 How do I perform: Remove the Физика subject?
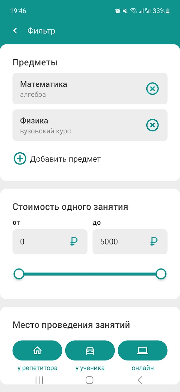pos(152,125)
